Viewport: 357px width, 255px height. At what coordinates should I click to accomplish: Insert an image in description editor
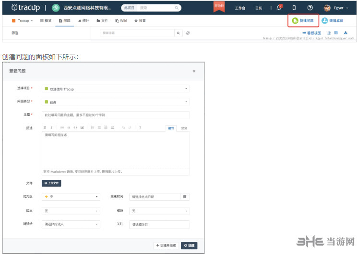pos(82,127)
